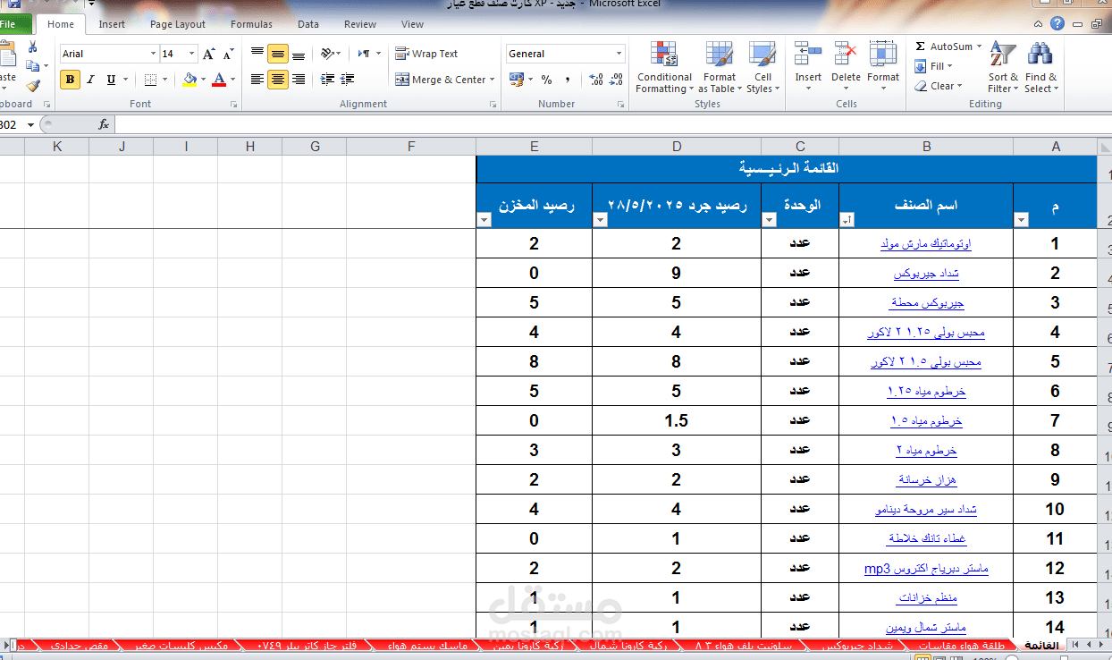Viewport: 1112px width, 660px height.
Task: Switch to the Review ribbon tab
Action: point(360,24)
